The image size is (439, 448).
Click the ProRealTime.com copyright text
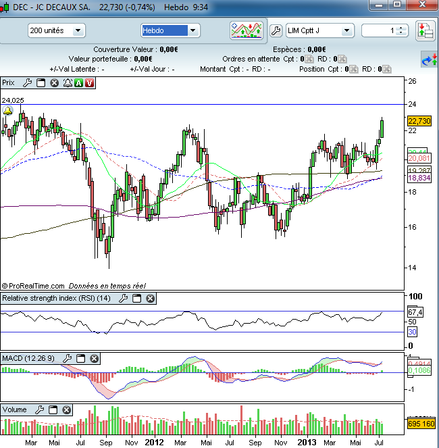tap(33, 286)
